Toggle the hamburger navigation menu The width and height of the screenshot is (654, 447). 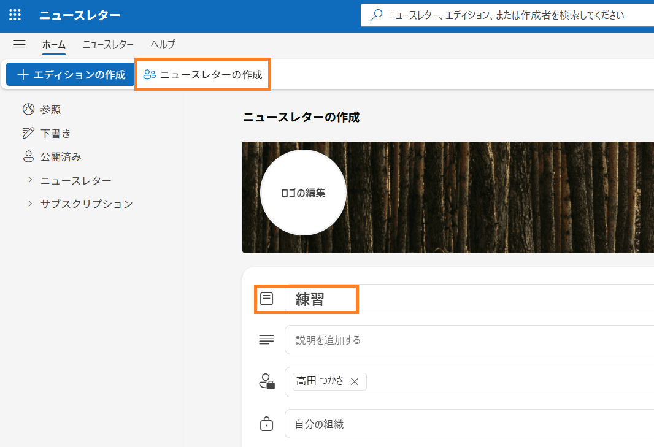click(x=20, y=44)
